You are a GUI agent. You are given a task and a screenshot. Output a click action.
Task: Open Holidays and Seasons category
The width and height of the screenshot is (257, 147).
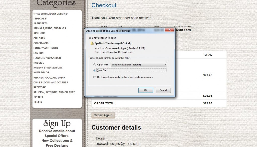[x=48, y=68]
